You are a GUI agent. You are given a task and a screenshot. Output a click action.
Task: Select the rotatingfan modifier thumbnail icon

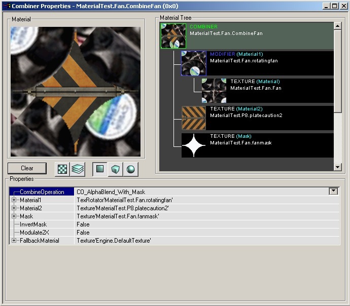point(194,63)
